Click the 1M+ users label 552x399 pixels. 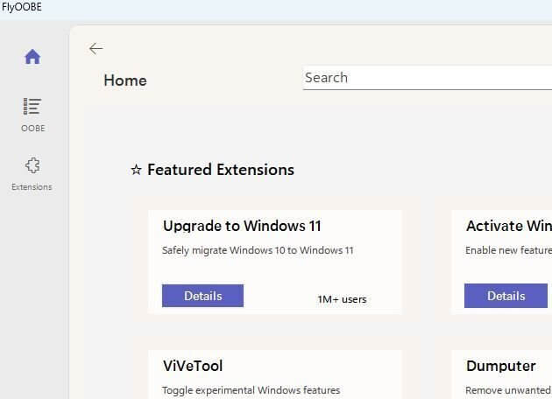(342, 299)
